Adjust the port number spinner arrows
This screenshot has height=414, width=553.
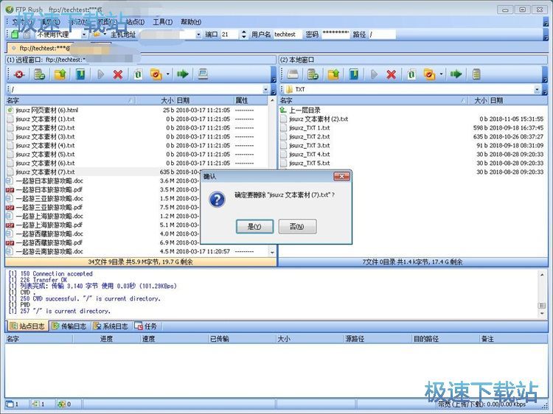pos(244,35)
